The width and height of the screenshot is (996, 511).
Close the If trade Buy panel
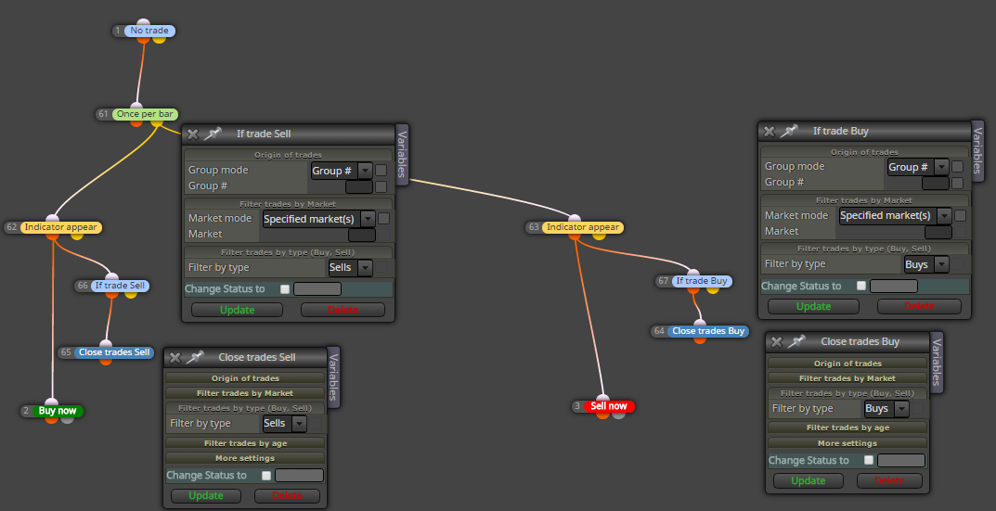pyautogui.click(x=770, y=132)
